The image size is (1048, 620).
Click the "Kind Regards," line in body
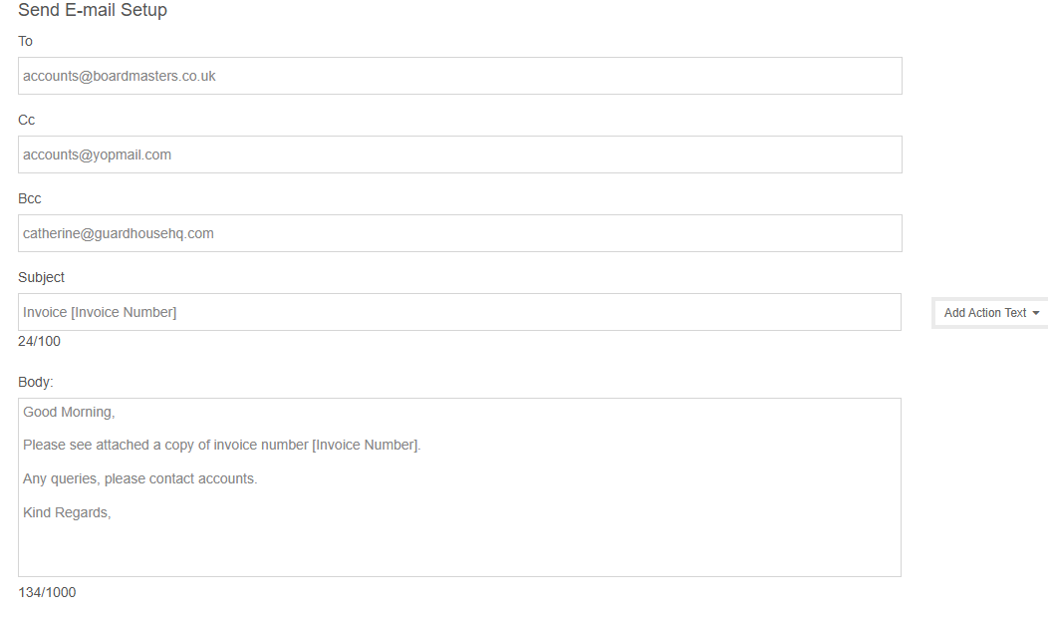[x=67, y=512]
